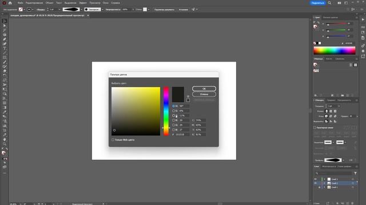The image size is (366, 205).
Task: Select the Selection (black arrow) tool
Action: (5, 21)
